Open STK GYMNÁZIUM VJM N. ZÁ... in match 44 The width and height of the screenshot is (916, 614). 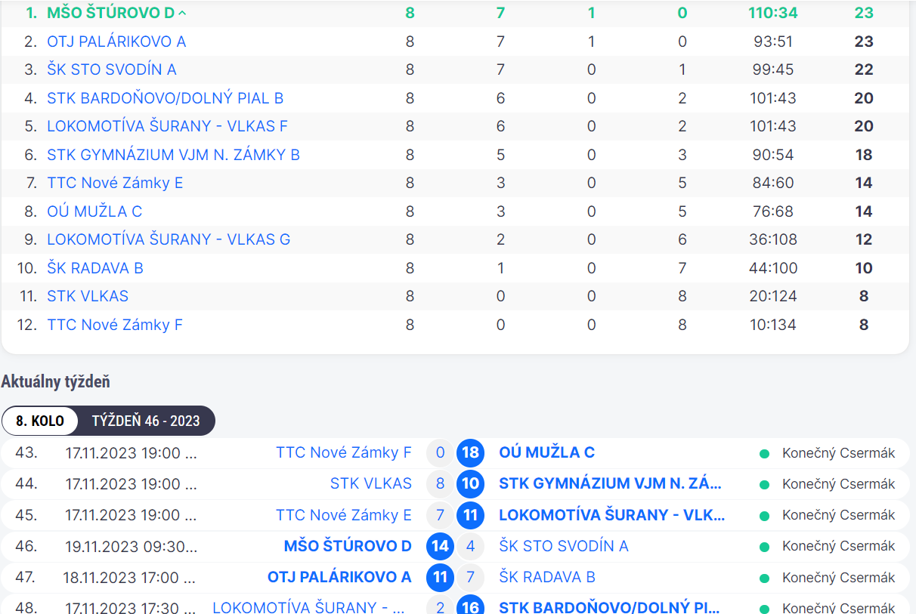pos(610,483)
